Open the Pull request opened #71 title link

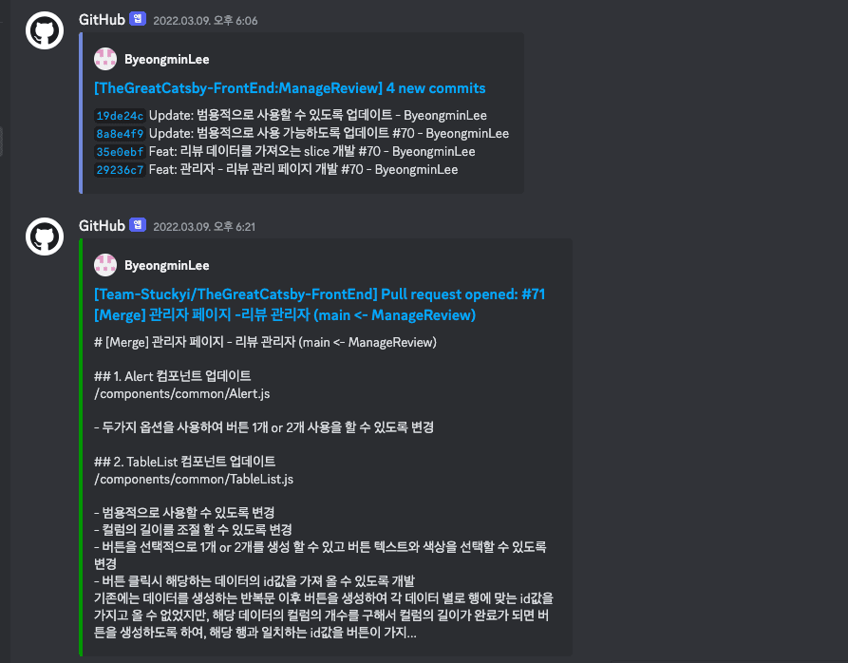[x=319, y=305]
